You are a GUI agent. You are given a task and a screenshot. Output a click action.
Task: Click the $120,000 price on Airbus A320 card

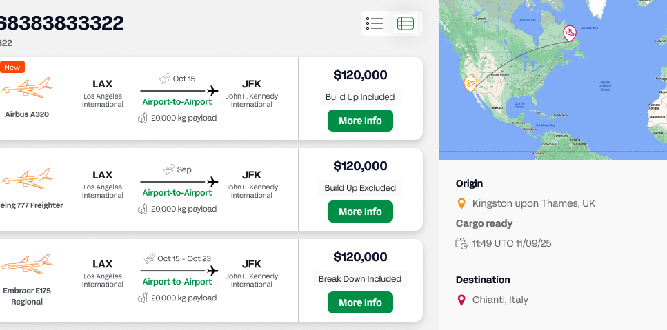[360, 75]
